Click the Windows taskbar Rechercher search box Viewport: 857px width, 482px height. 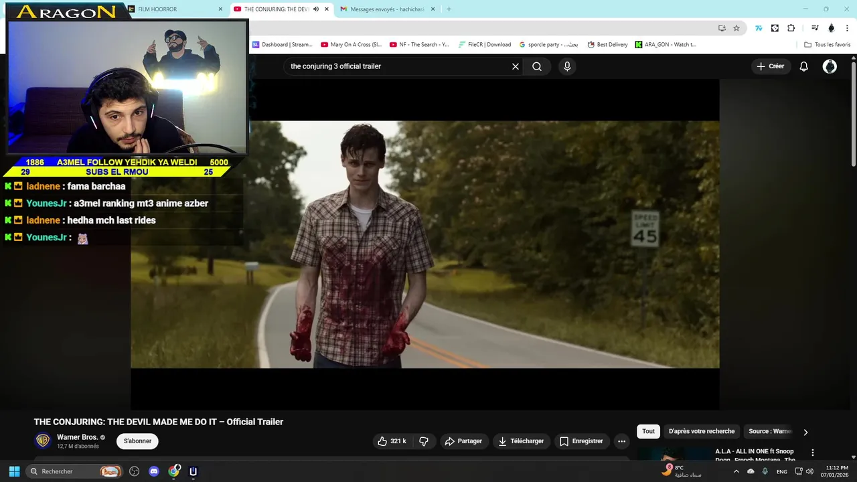tap(74, 471)
